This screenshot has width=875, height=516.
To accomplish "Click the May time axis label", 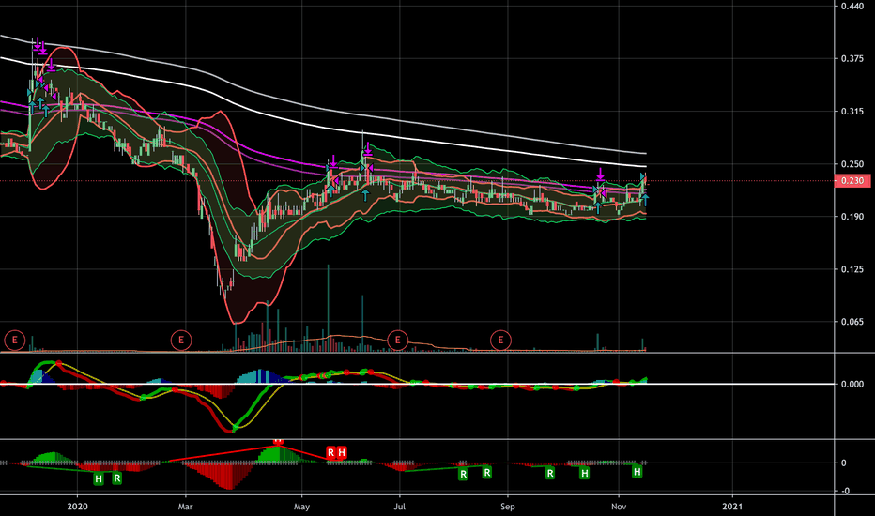I will [x=302, y=507].
